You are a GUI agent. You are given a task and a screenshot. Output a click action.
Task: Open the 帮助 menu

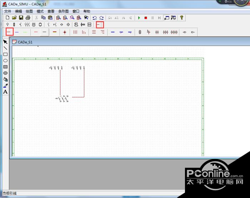tap(87, 11)
